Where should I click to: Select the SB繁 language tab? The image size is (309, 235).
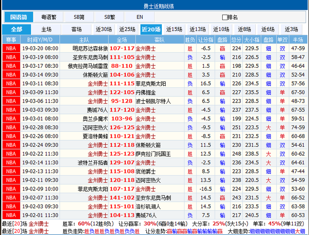click(109, 17)
